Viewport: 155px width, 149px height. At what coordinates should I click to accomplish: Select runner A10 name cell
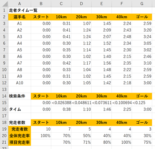click(x=20, y=83)
